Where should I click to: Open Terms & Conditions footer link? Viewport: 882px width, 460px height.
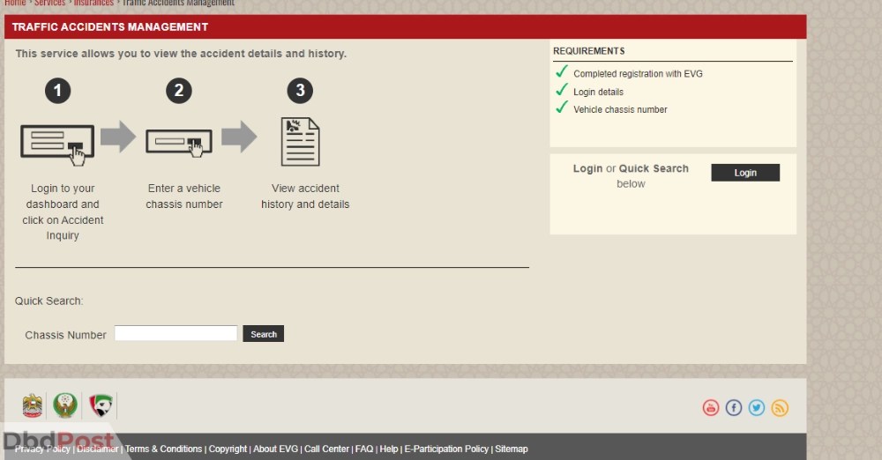click(x=164, y=449)
